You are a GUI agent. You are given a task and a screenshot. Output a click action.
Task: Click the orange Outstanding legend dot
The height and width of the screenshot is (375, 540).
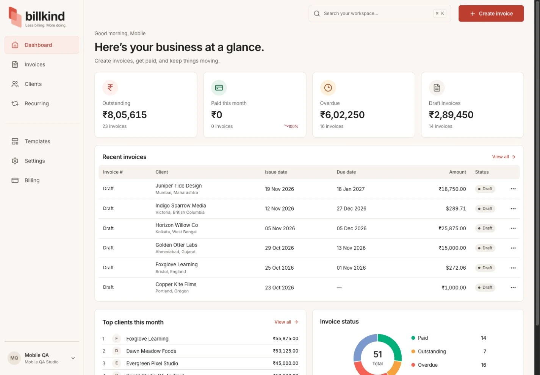pos(413,352)
